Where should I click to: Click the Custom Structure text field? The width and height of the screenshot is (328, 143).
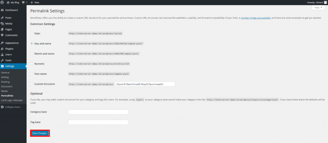click(145, 84)
